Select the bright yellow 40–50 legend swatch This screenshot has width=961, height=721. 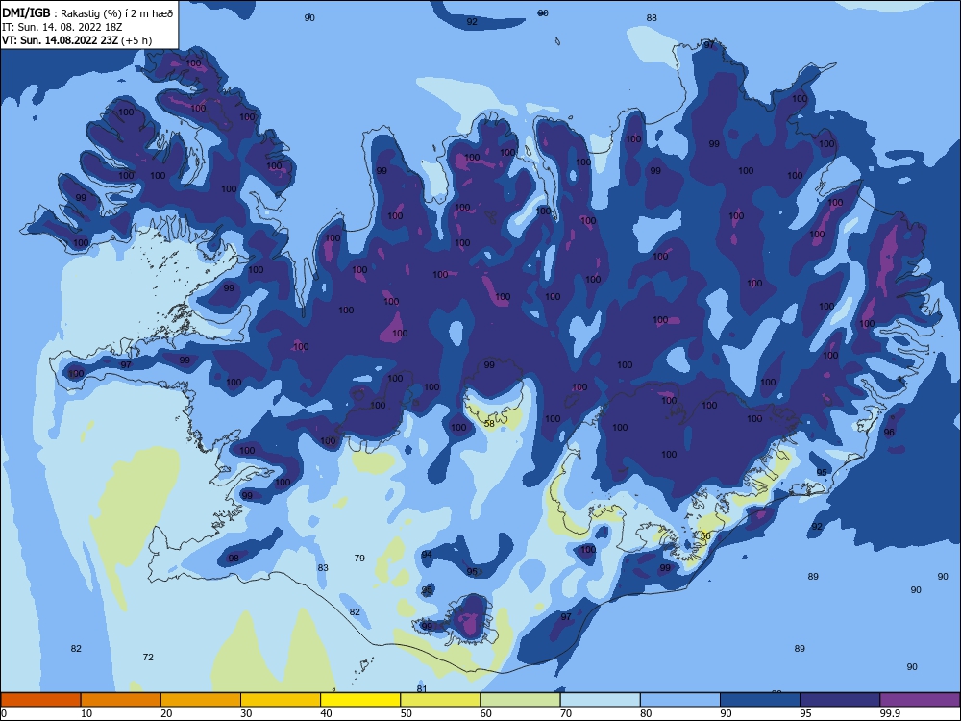click(x=360, y=700)
